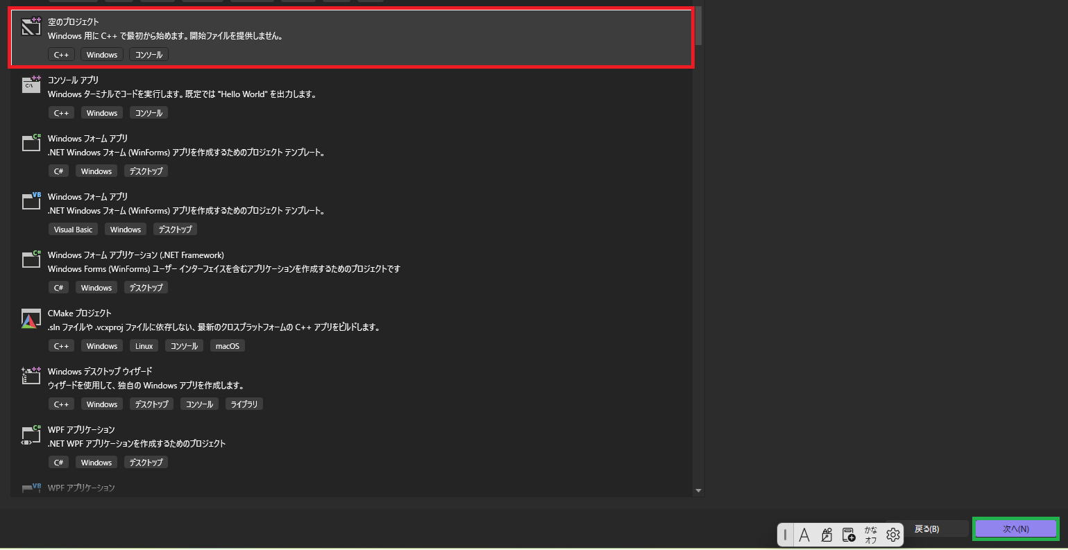Click the scrollbar down arrow in template list

[x=698, y=491]
